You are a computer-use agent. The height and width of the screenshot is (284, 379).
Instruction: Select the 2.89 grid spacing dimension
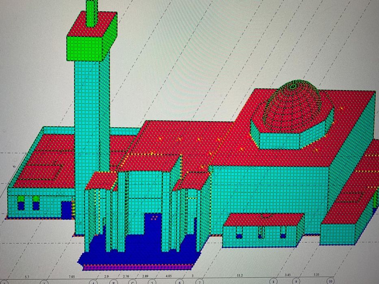click(145, 276)
